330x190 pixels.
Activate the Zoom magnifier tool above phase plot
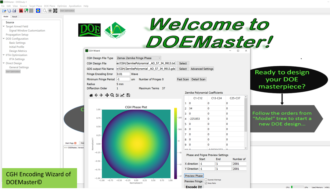point(112,95)
